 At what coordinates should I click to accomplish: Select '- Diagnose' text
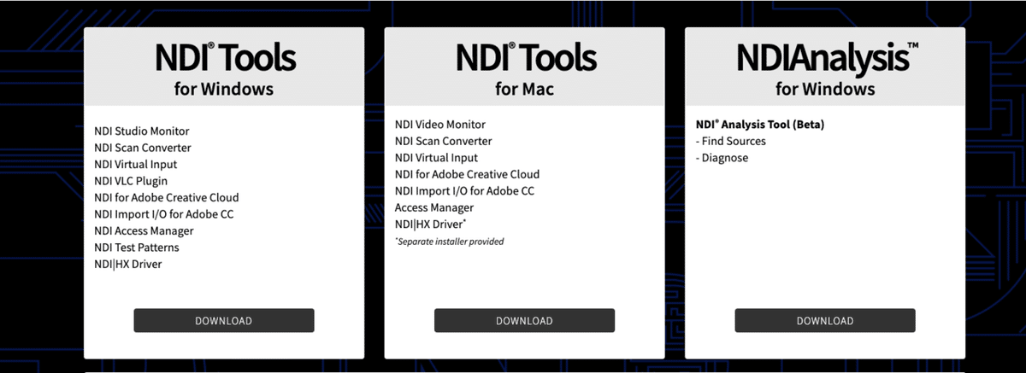722,158
